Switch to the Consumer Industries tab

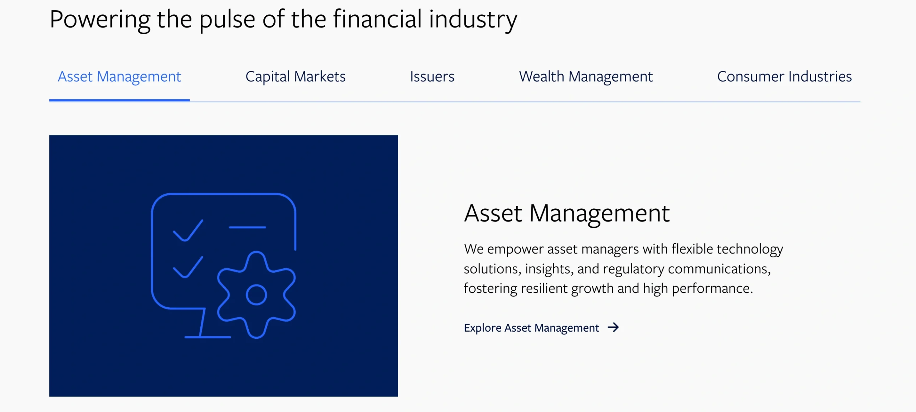[x=784, y=77]
